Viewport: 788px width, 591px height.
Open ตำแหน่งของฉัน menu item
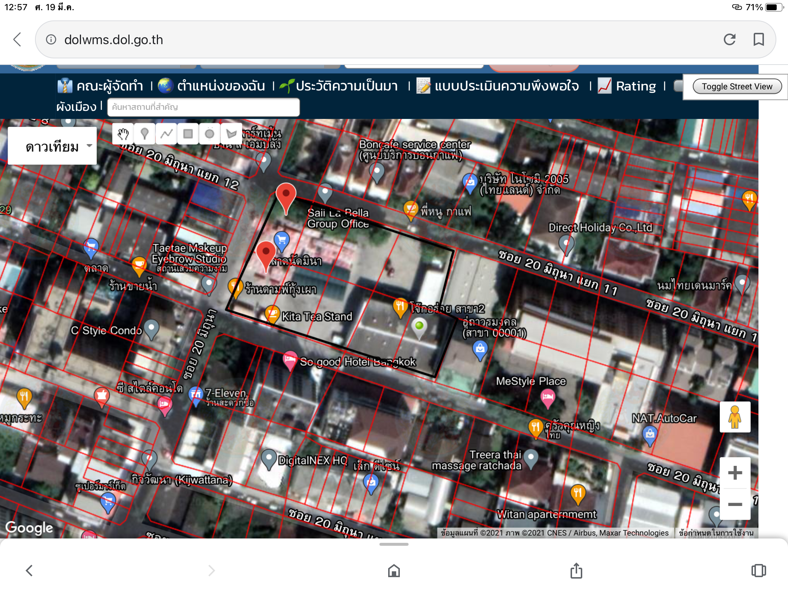click(212, 86)
